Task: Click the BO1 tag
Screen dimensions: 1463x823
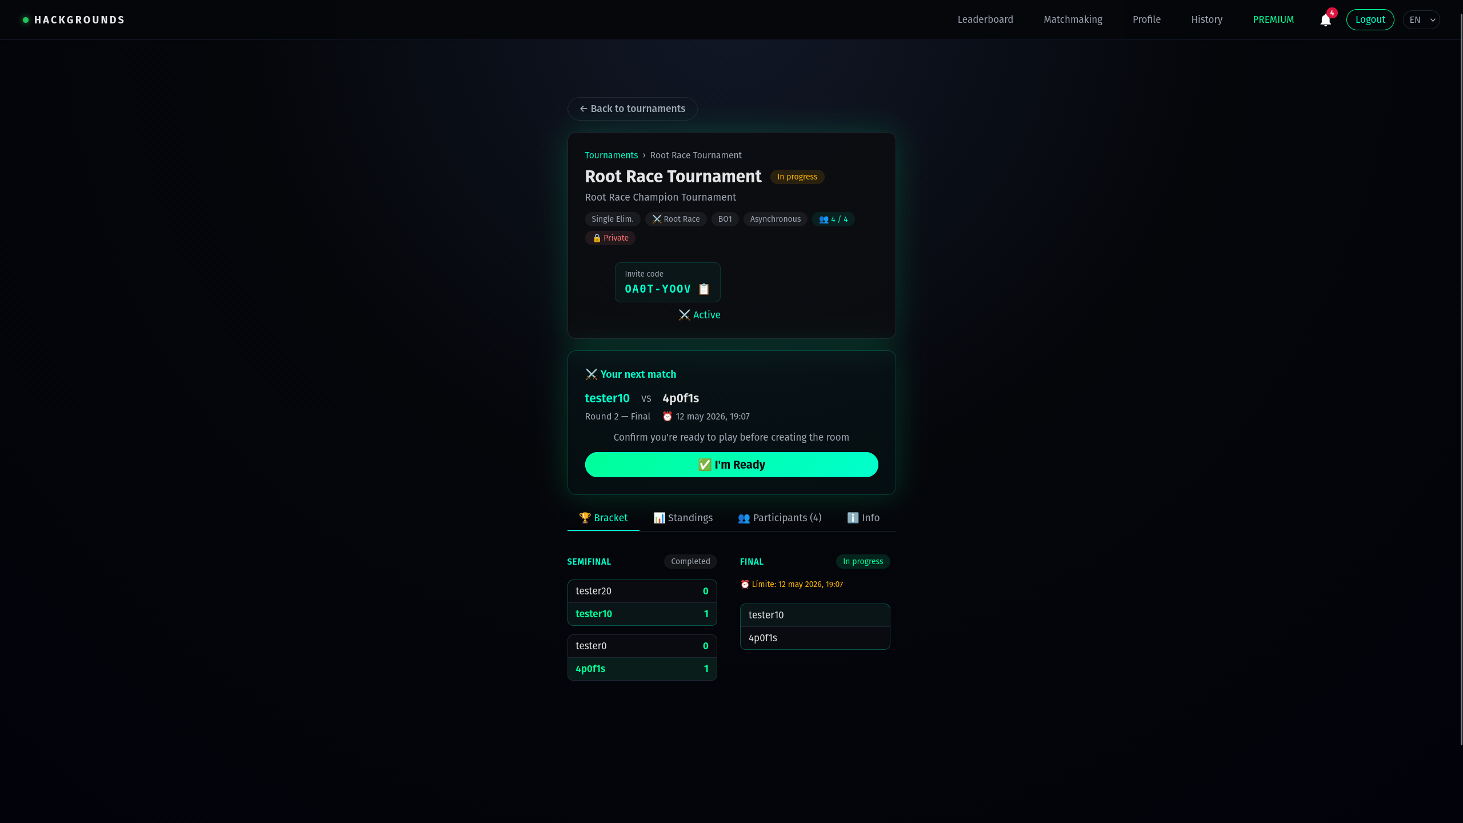Action: (725, 219)
